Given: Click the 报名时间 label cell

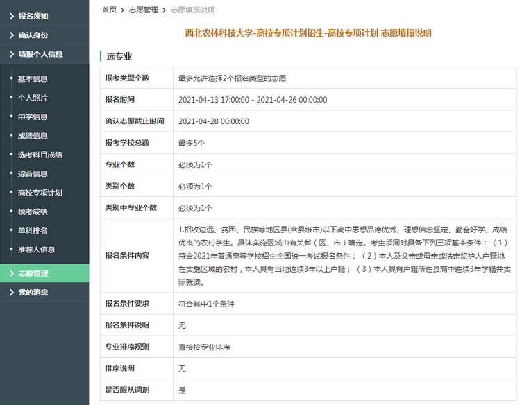Looking at the screenshot, I should click(x=137, y=99).
